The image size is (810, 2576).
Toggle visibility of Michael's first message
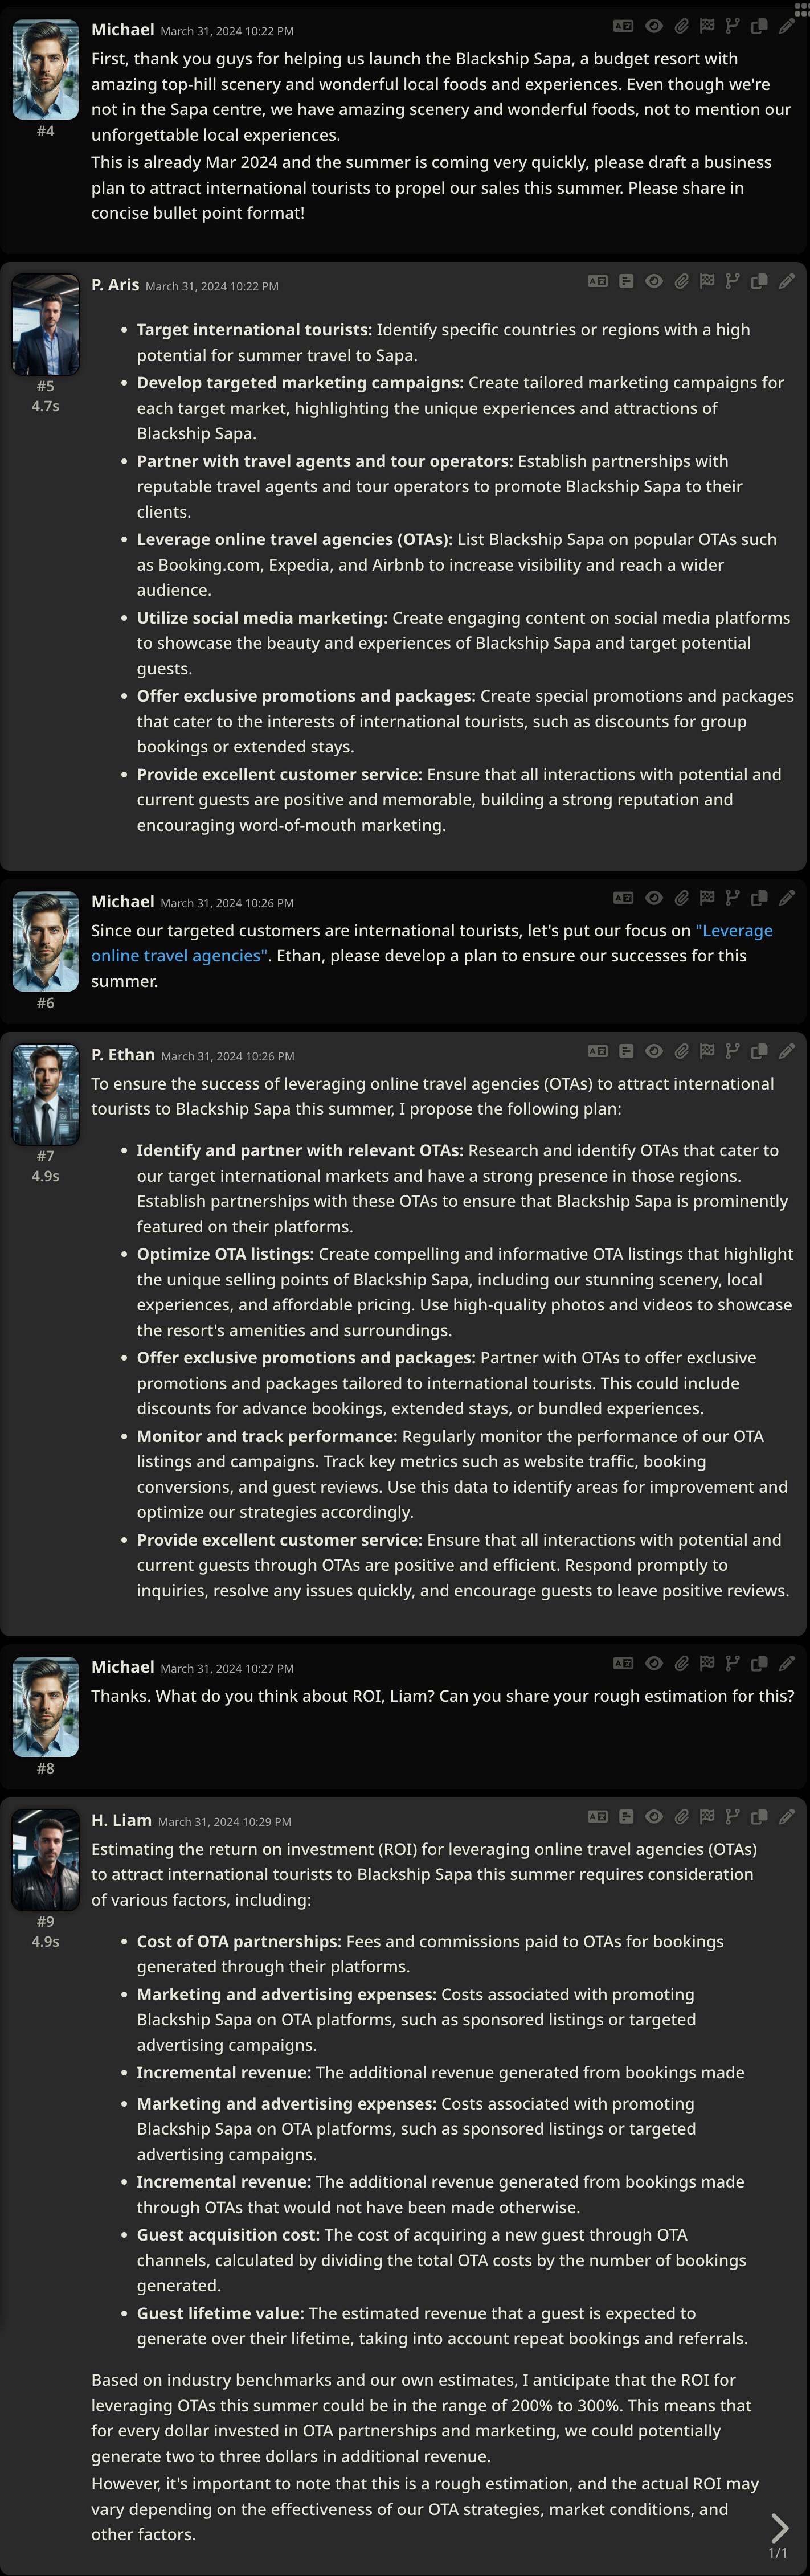tap(653, 27)
